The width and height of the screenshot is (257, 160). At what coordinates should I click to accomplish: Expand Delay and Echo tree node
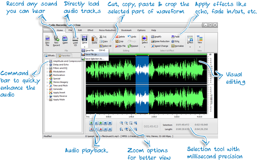(47, 65)
